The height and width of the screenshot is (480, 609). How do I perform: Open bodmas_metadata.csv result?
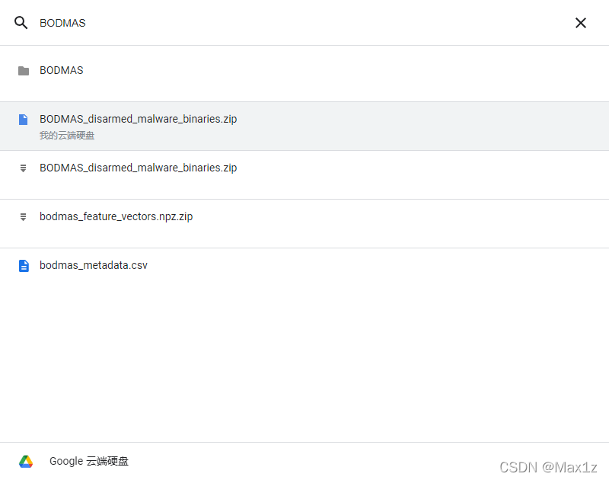click(304, 272)
